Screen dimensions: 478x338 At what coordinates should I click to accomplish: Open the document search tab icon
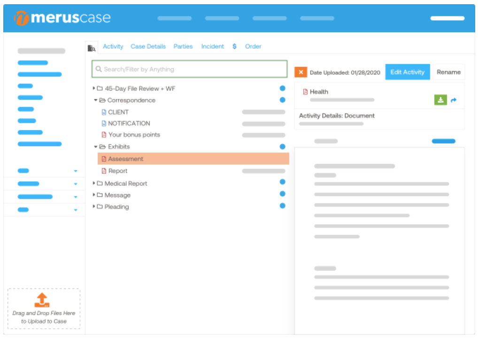pos(92,48)
